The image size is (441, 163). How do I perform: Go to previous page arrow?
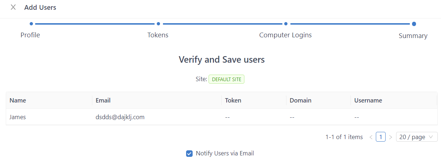(x=371, y=137)
